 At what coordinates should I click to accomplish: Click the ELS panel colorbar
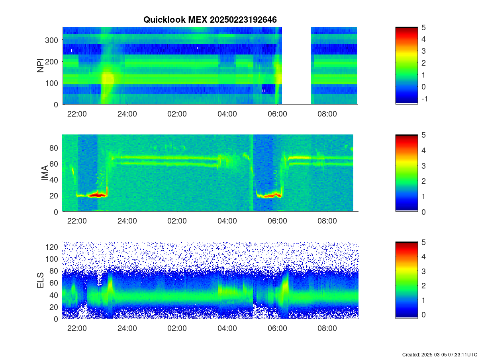(406, 280)
